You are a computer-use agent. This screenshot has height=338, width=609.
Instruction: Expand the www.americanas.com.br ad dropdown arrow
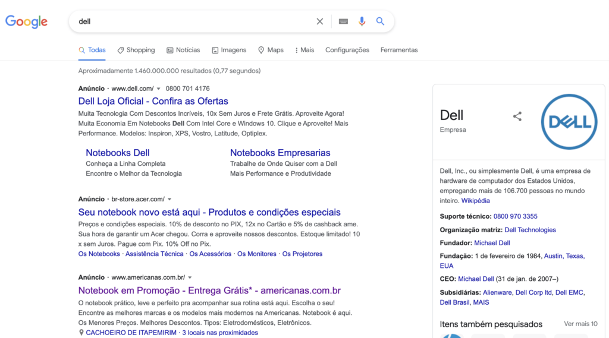(x=190, y=278)
